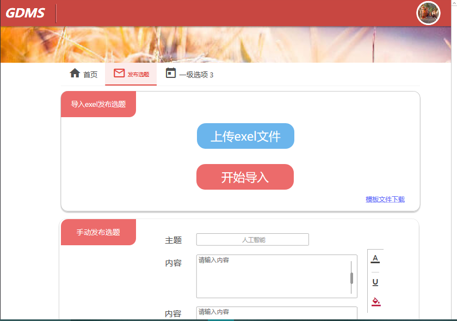Click the 开始导入 button
Screen dimensions: 457x321
tap(245, 177)
